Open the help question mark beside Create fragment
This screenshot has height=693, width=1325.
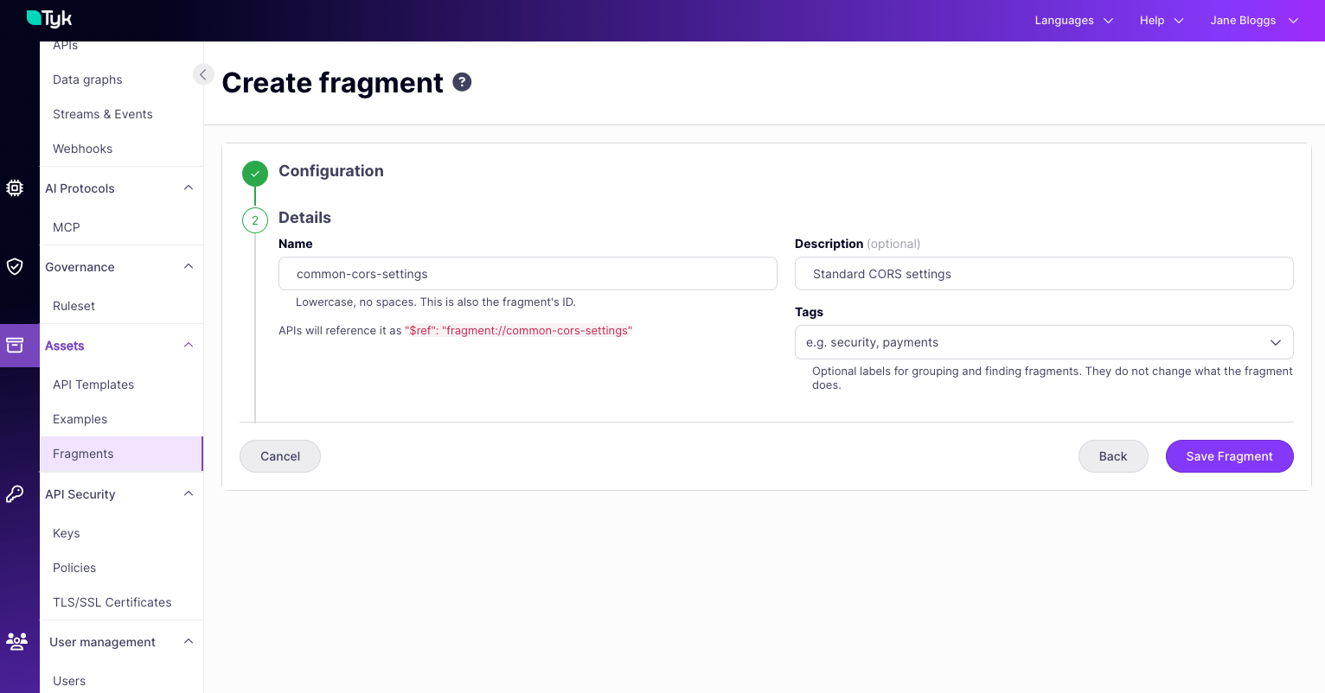463,82
